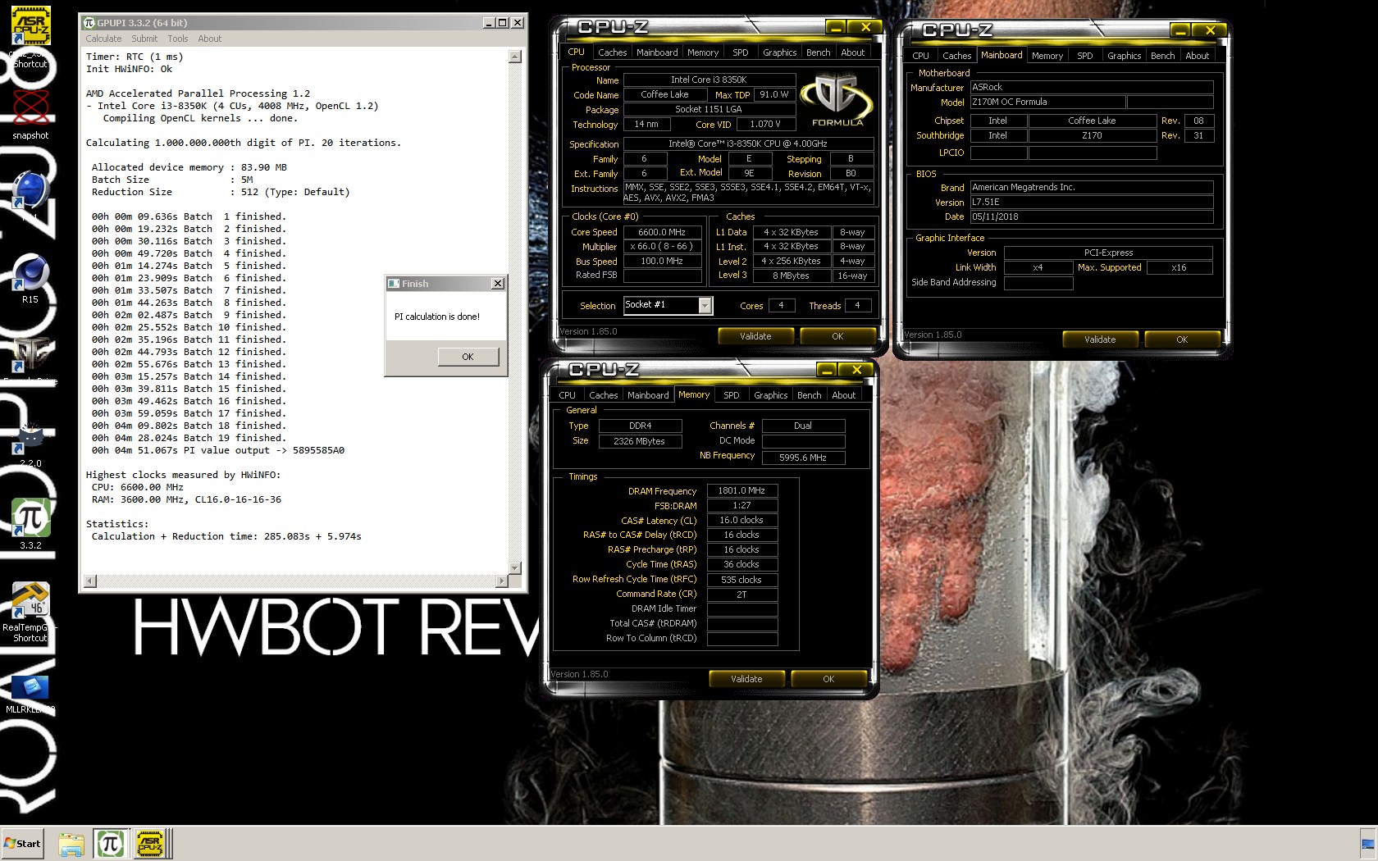Screen dimensions: 1378x861
Task: Click OK in the Mainboard window
Action: (x=1182, y=339)
